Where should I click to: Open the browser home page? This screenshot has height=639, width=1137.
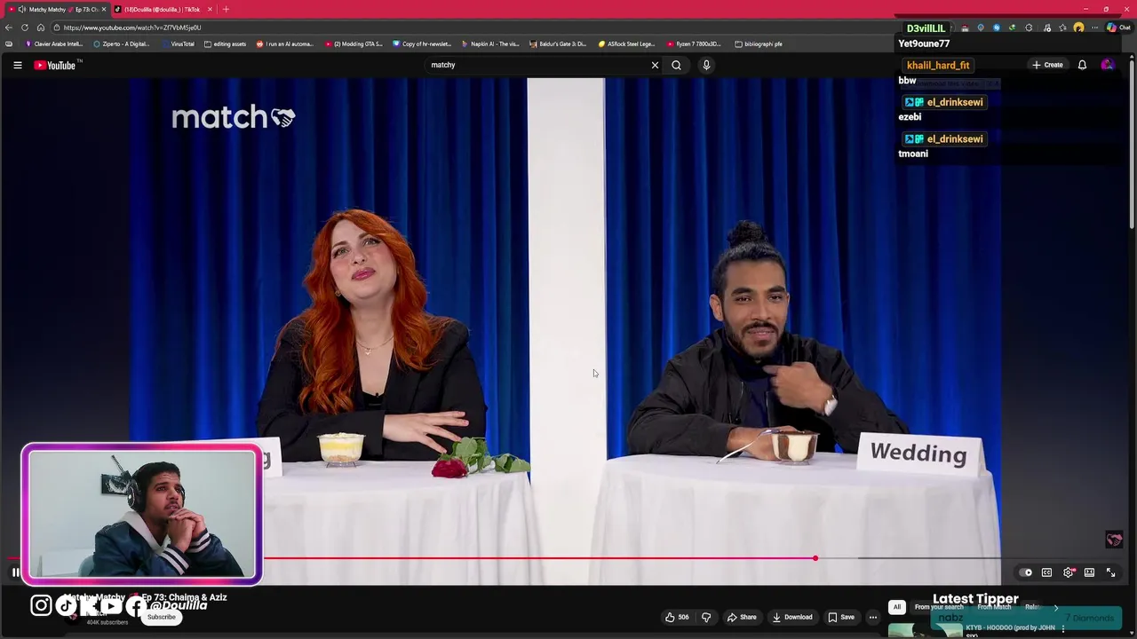coord(41,28)
